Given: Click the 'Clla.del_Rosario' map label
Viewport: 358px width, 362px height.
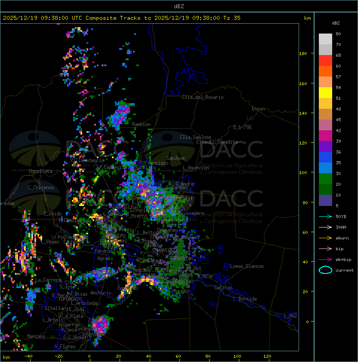Looking at the screenshot, I should (203, 97).
